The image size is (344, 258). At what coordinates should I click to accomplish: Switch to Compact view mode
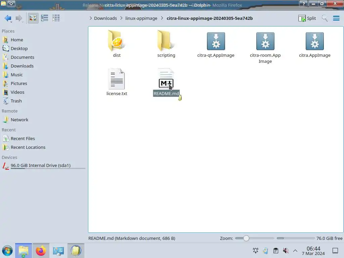(x=45, y=18)
